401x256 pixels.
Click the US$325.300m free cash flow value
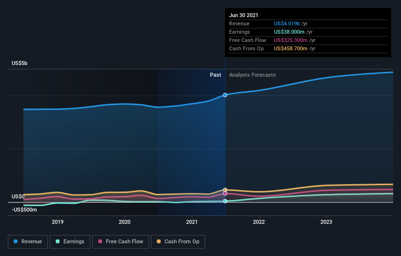coord(291,40)
